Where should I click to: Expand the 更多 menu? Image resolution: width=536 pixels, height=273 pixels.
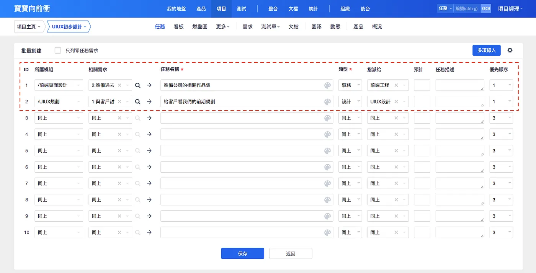pos(223,27)
